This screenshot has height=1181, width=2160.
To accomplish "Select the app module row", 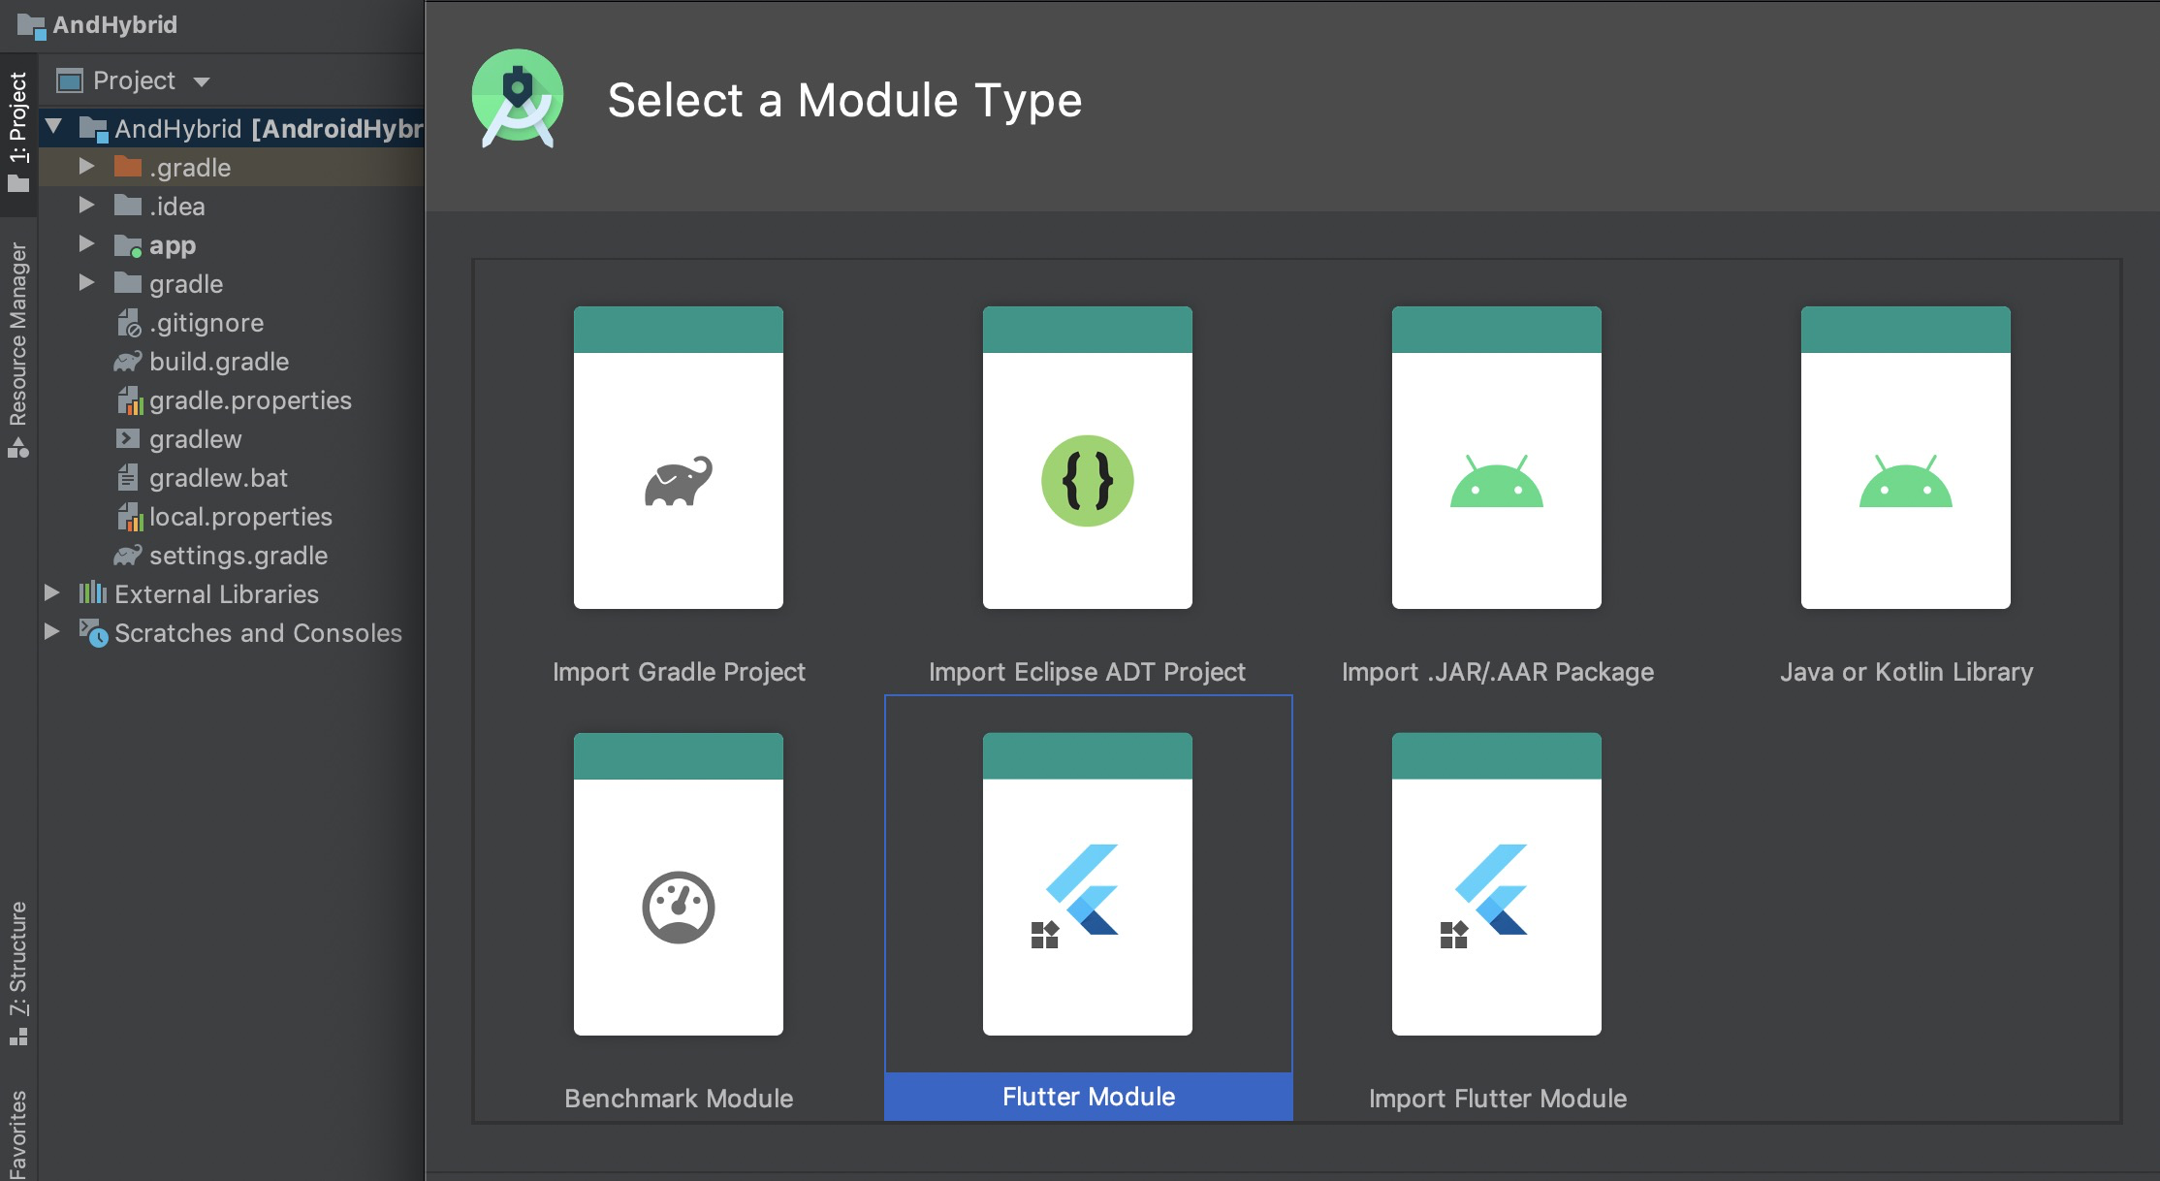I will [x=232, y=244].
